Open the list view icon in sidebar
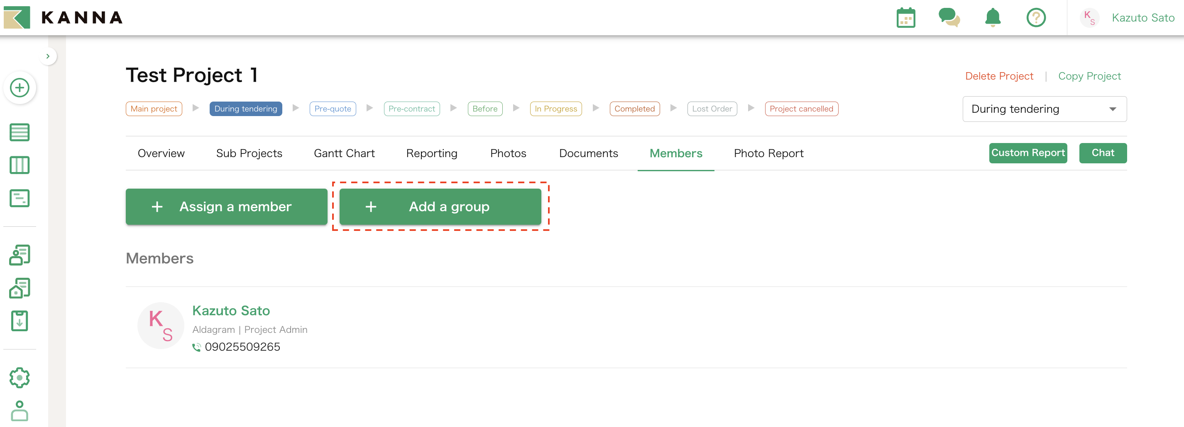This screenshot has height=427, width=1184. pyautogui.click(x=19, y=132)
